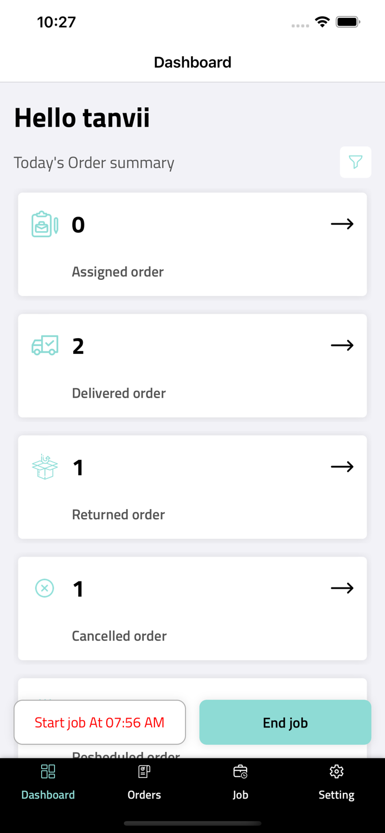Click the home indicator bar at screen bottom
Viewport: 385px width, 833px height.
point(192,824)
